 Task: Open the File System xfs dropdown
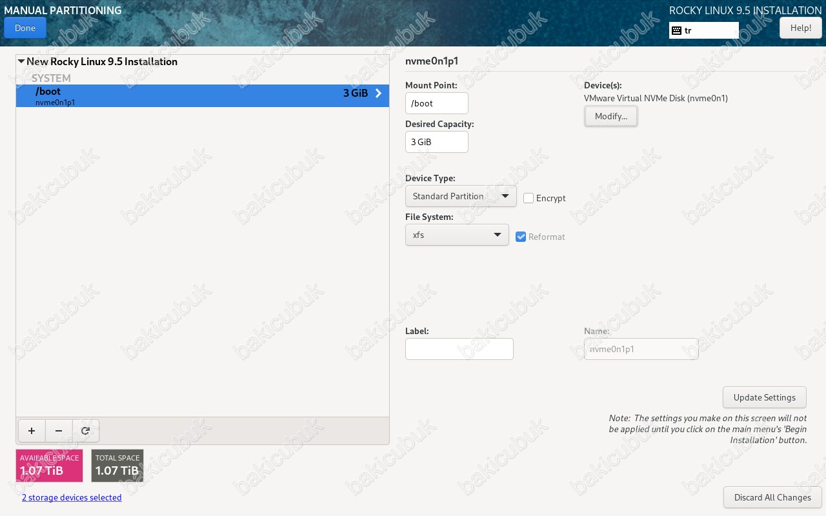[457, 235]
